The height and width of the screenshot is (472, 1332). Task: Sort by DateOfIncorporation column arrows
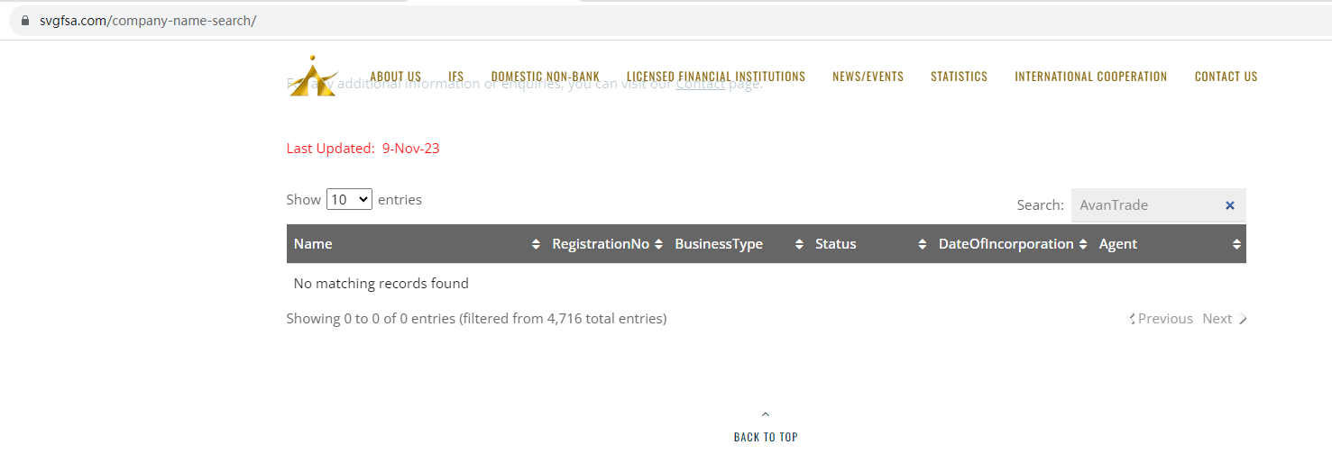tap(1083, 244)
